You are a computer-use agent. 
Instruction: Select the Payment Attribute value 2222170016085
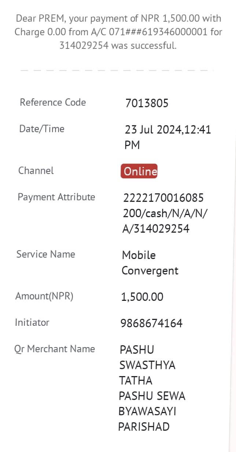(x=163, y=198)
